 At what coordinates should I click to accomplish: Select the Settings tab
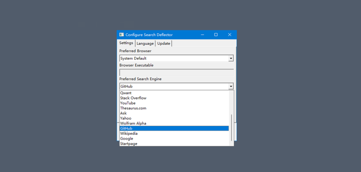point(126,43)
